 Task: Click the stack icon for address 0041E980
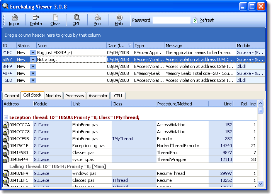click(6, 153)
